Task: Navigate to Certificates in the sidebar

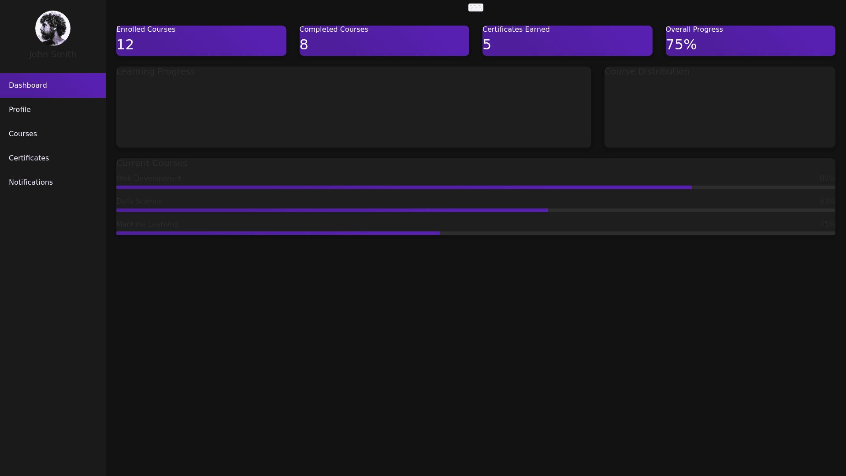Action: (x=53, y=158)
